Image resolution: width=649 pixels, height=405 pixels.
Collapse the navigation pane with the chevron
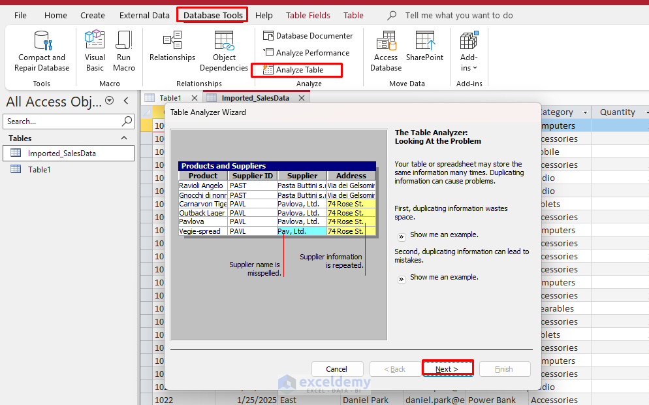point(126,100)
